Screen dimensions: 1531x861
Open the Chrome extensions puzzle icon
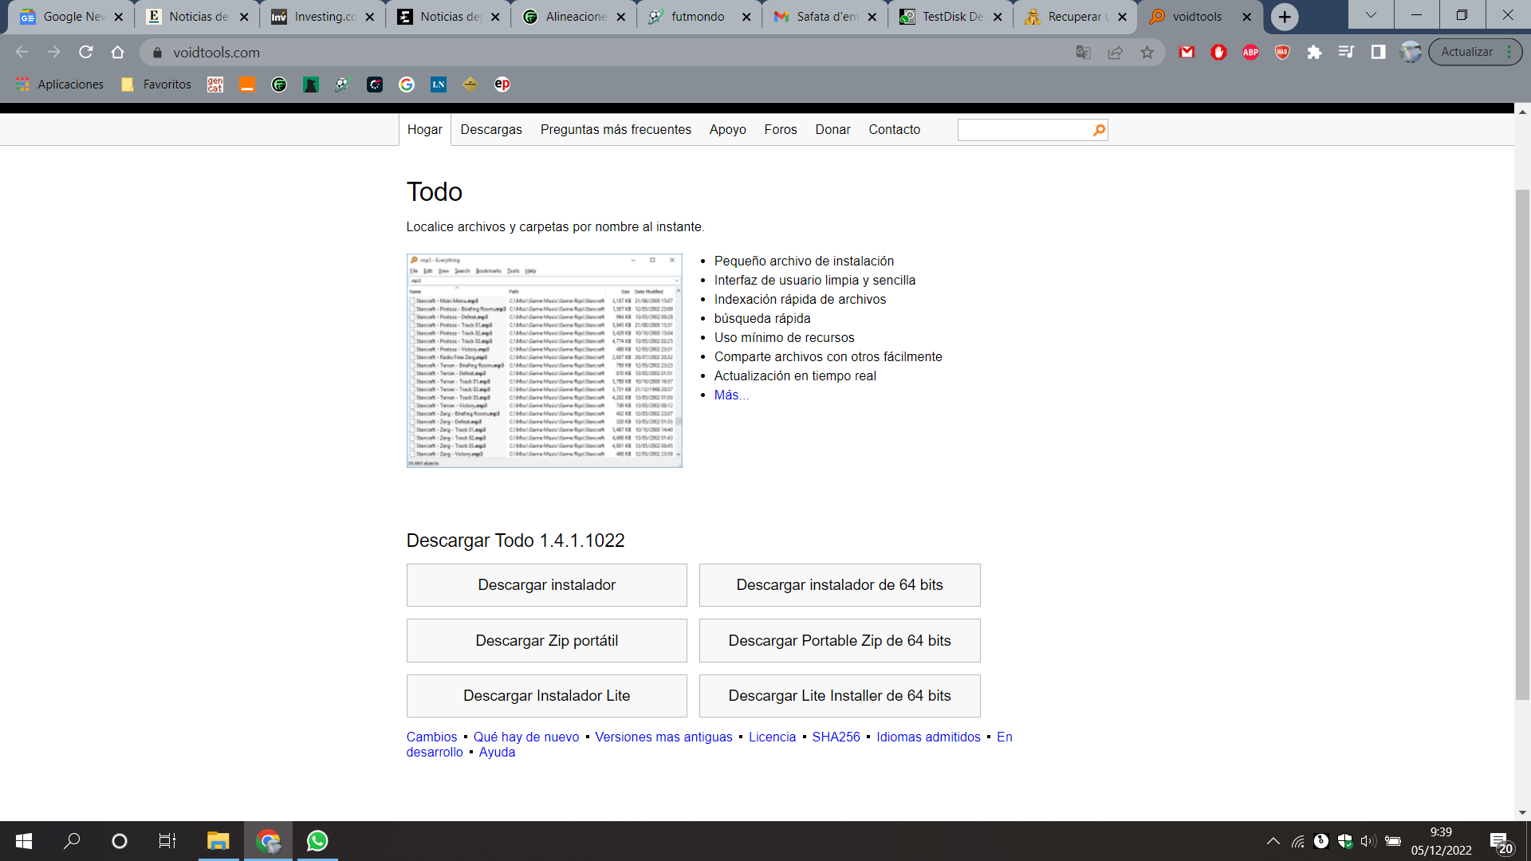[x=1314, y=53]
